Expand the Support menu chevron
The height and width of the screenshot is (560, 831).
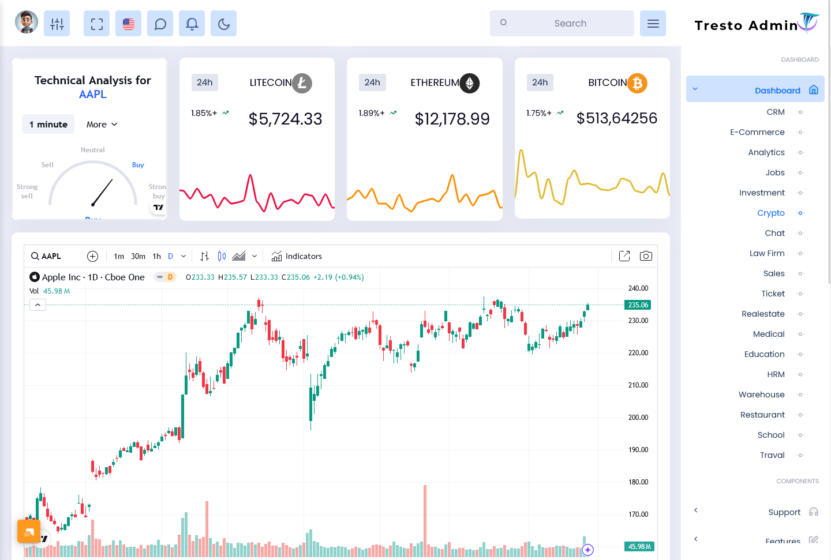coord(696,510)
